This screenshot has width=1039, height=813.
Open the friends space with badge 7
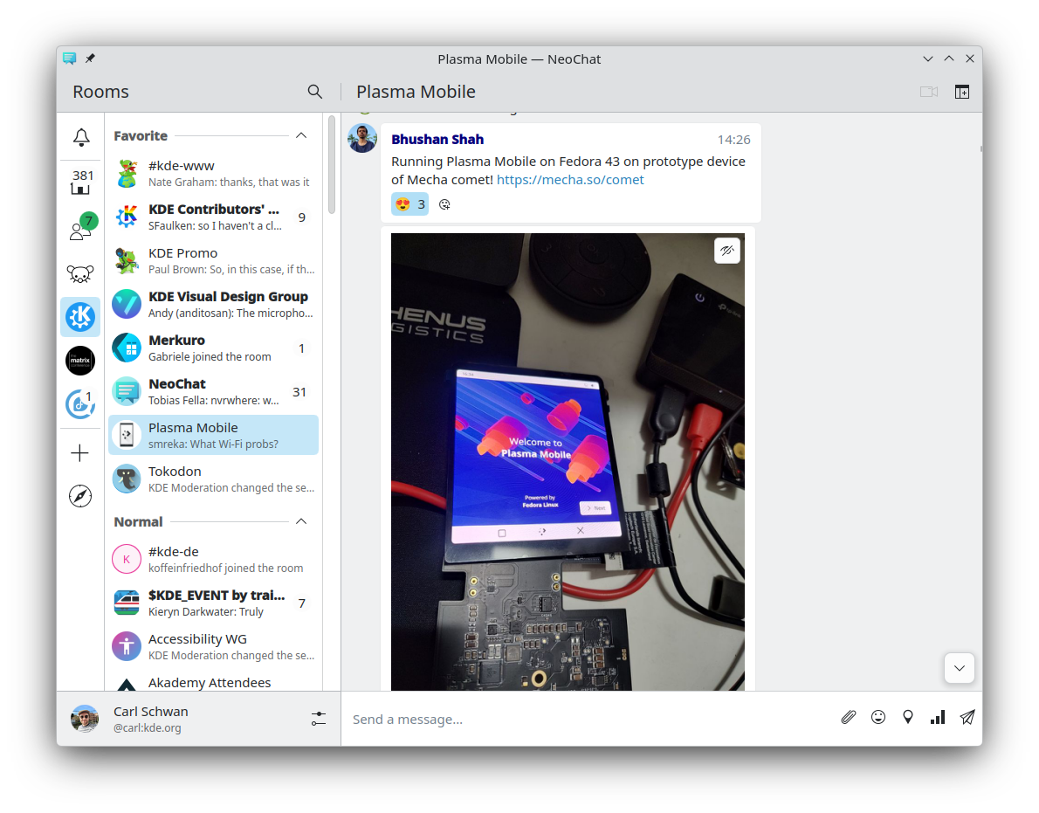tap(80, 229)
